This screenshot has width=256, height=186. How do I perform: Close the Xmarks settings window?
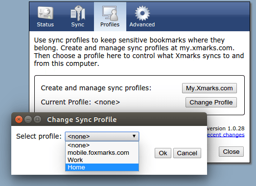point(231,152)
